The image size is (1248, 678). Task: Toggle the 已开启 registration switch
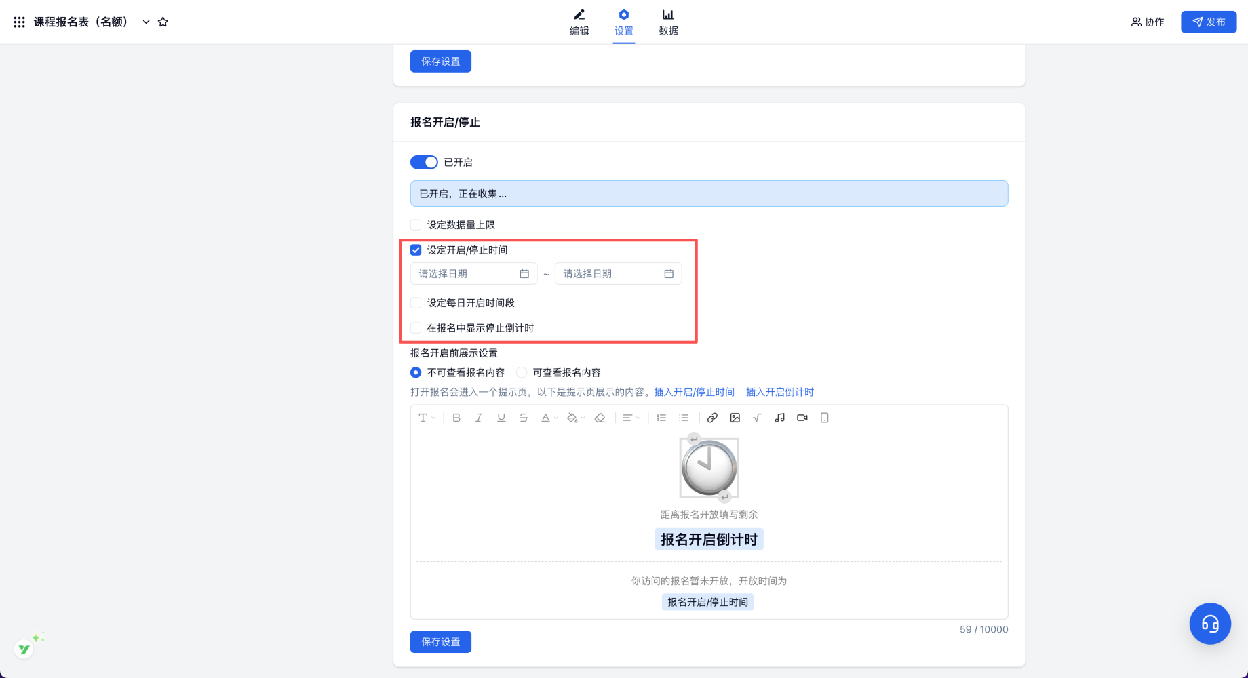424,162
